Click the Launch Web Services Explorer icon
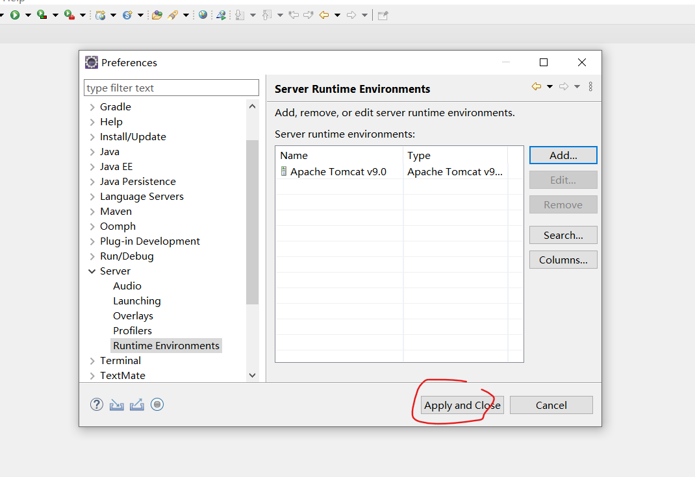This screenshot has width=695, height=477. [221, 15]
